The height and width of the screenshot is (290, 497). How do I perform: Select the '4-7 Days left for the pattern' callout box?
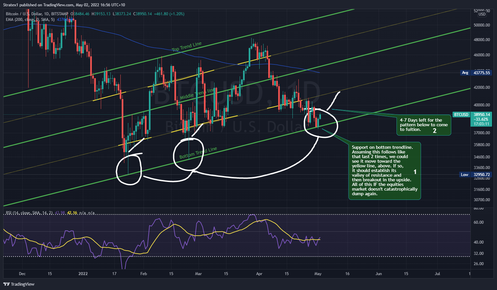pyautogui.click(x=424, y=125)
